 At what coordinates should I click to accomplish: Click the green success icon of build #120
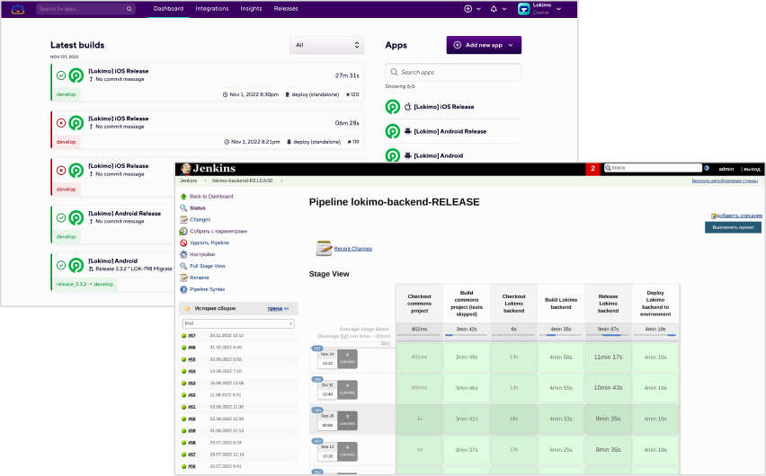(x=61, y=75)
